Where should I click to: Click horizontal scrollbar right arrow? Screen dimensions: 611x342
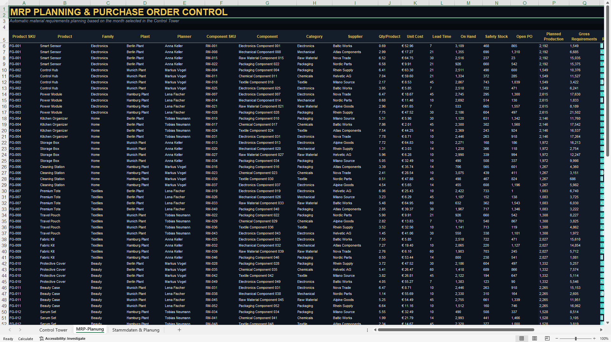tap(601, 330)
